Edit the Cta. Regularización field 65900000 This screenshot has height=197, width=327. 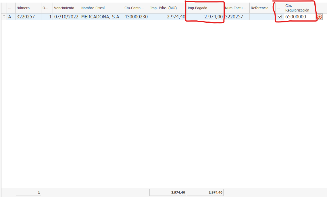pyautogui.click(x=300, y=17)
